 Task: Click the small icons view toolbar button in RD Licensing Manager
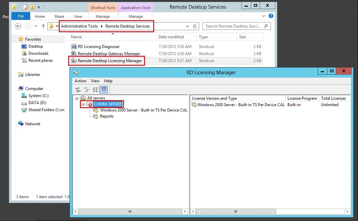(87, 89)
